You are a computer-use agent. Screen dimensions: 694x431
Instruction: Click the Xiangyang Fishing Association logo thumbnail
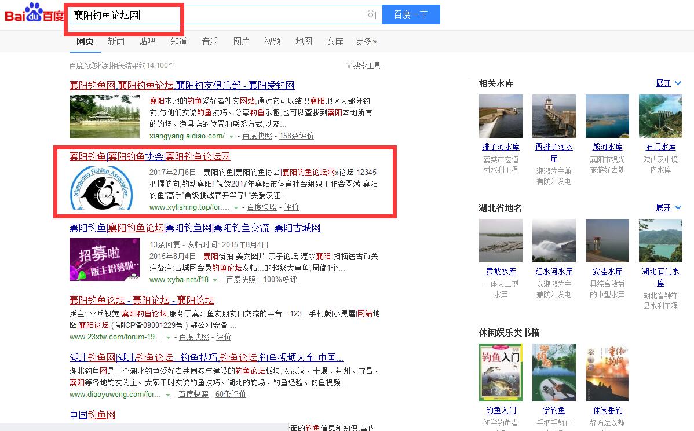(x=102, y=188)
